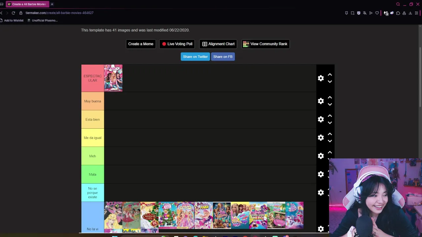Switch to Create a All Barbie Movies tab
The width and height of the screenshot is (422, 237).
(x=27, y=4)
